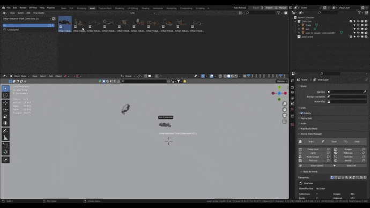Viewport: 370px width, 208px height.
Task: Select the Scale tool in viewport toolbar
Action: coord(5,116)
